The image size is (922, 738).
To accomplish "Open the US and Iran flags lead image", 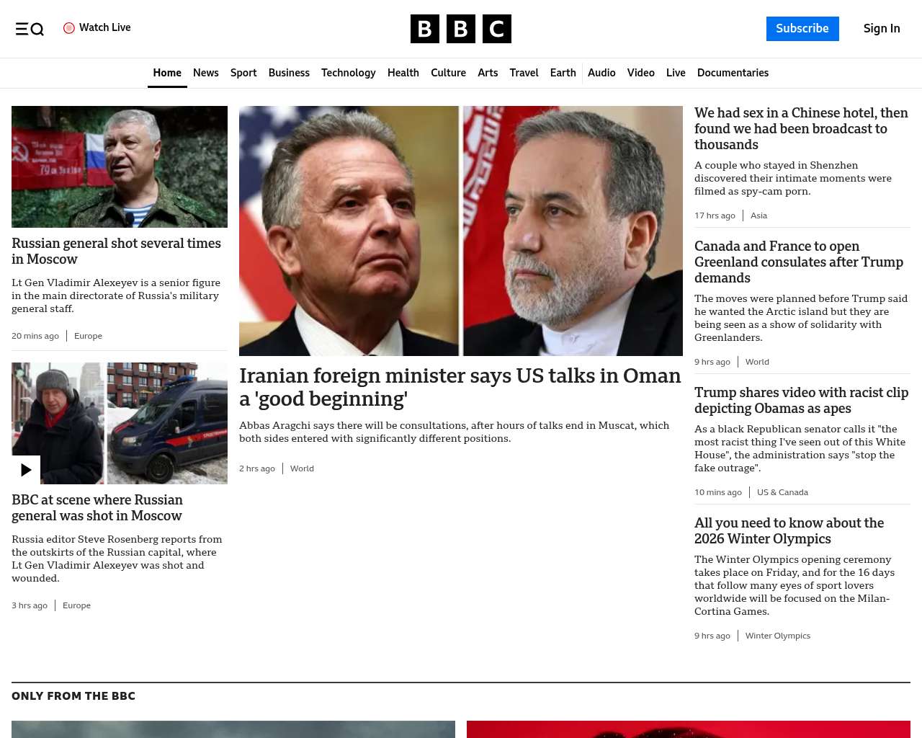I will (461, 231).
